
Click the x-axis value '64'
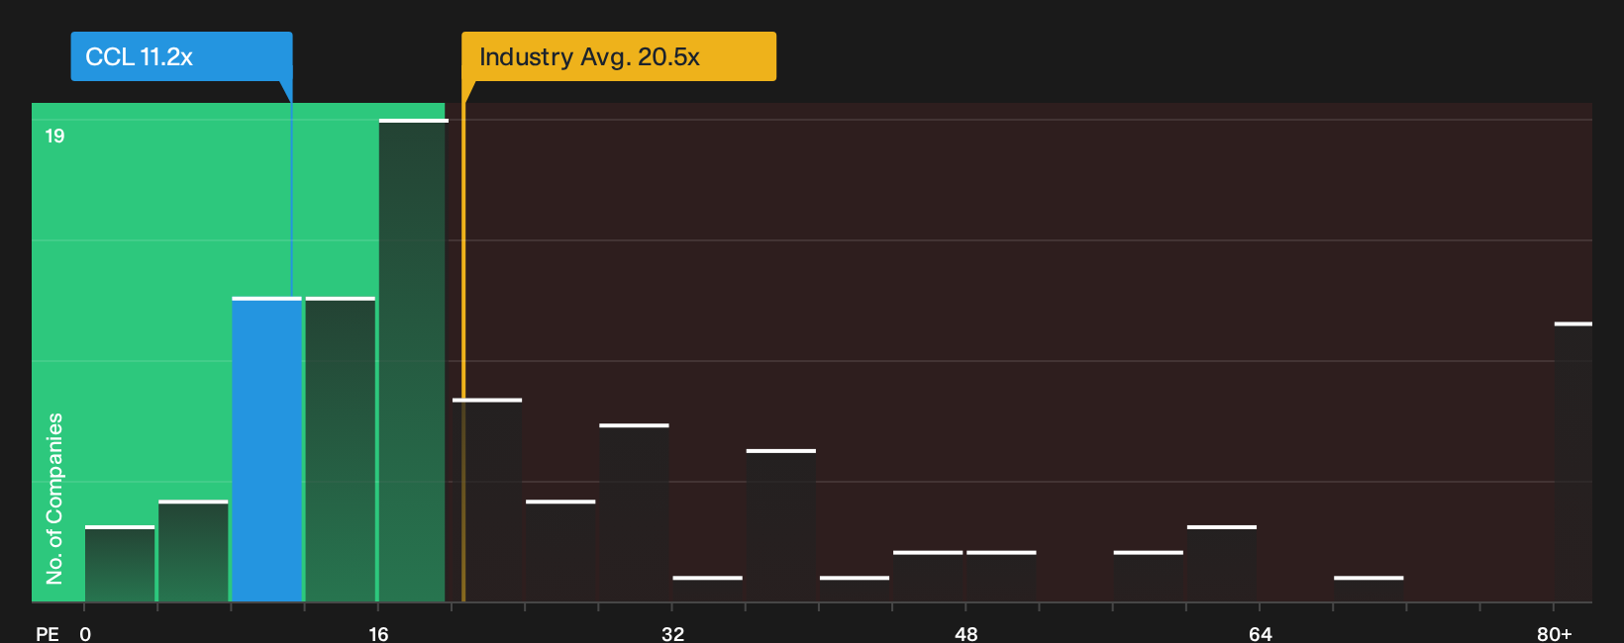[1260, 633]
